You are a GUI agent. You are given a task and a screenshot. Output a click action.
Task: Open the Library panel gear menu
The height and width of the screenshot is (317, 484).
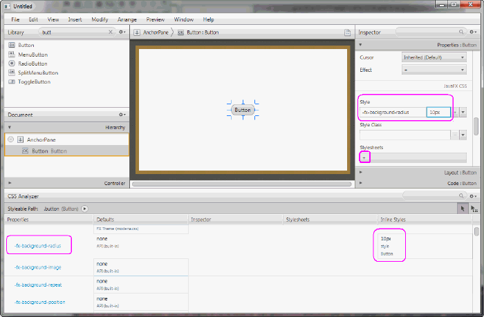pyautogui.click(x=122, y=32)
